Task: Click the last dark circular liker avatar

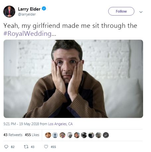Action: [x=106, y=135]
